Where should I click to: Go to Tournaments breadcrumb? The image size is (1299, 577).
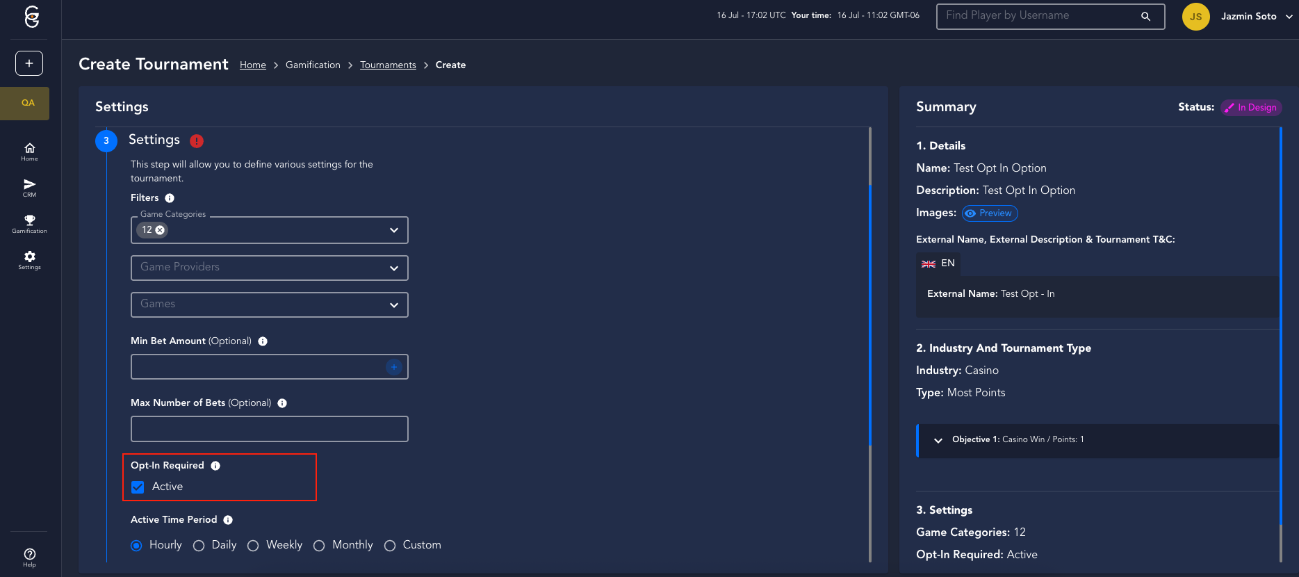tap(388, 65)
